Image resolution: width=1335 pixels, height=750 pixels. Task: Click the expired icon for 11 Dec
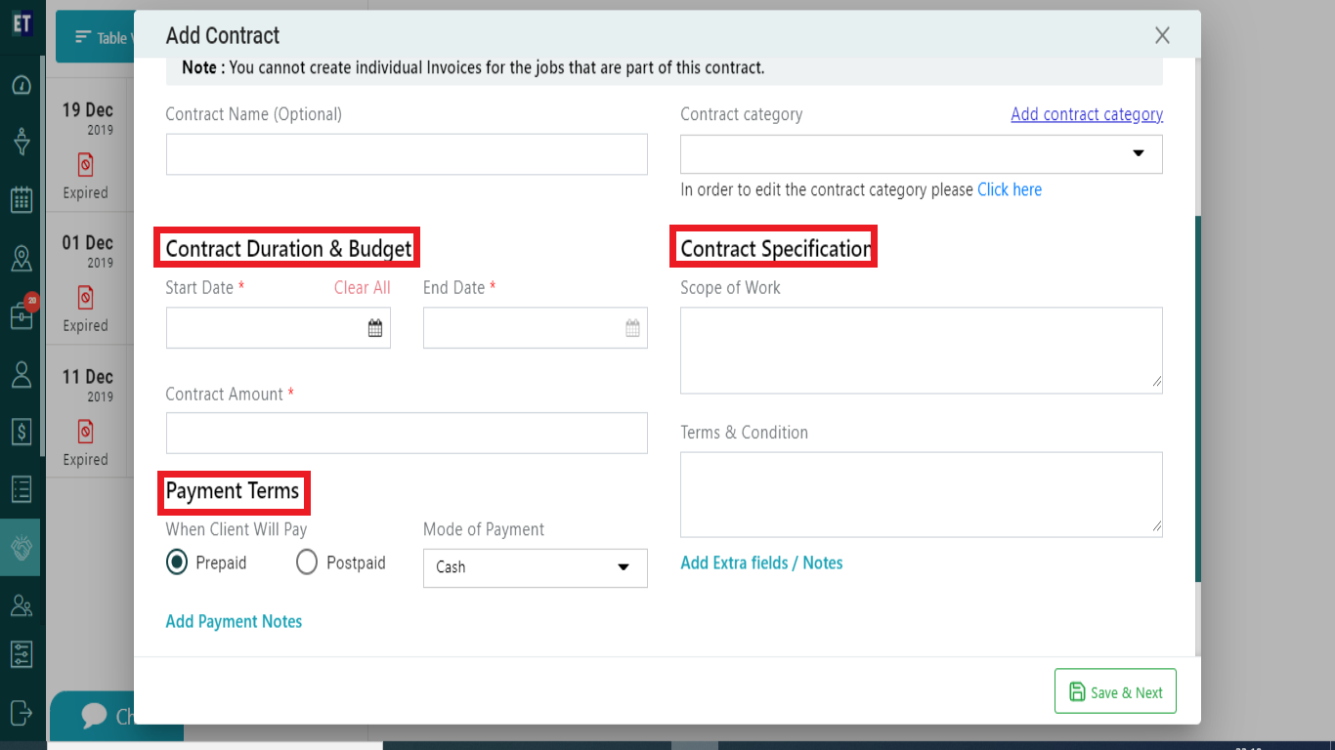coord(85,431)
